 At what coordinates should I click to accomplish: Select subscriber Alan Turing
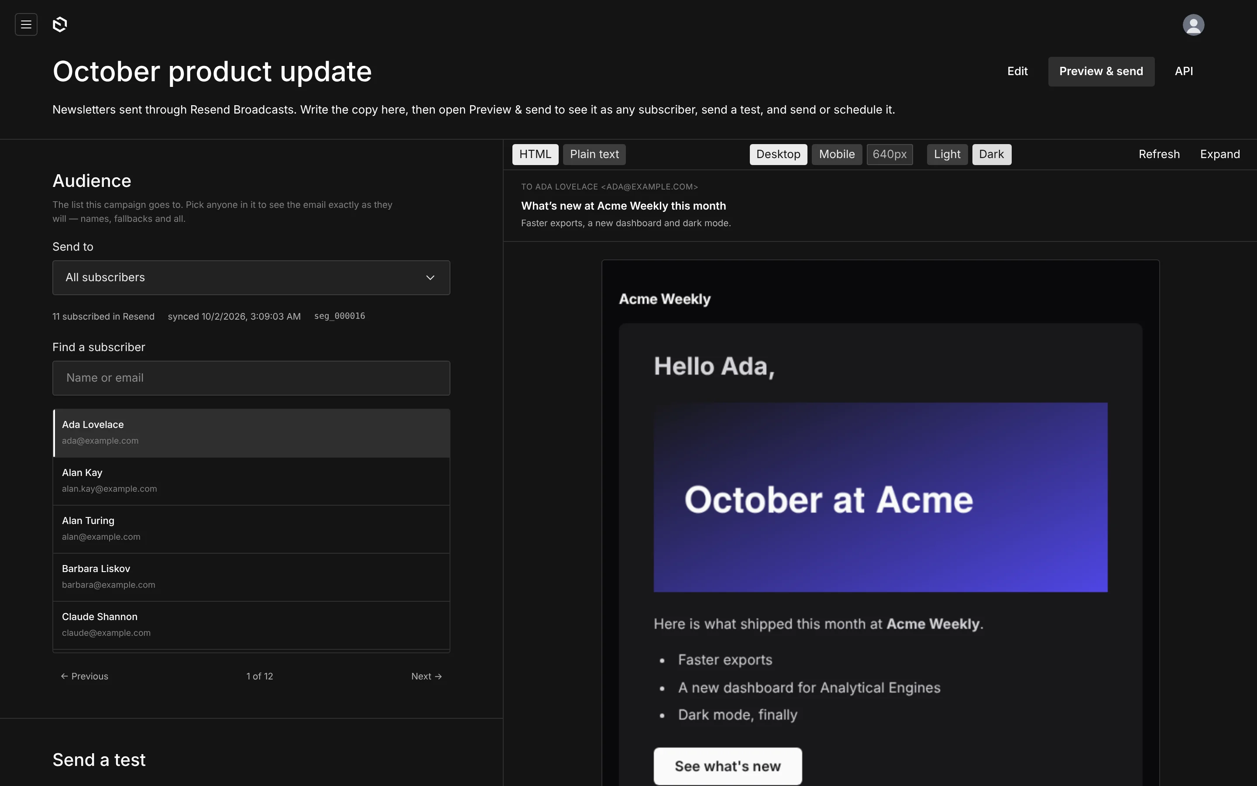click(251, 529)
